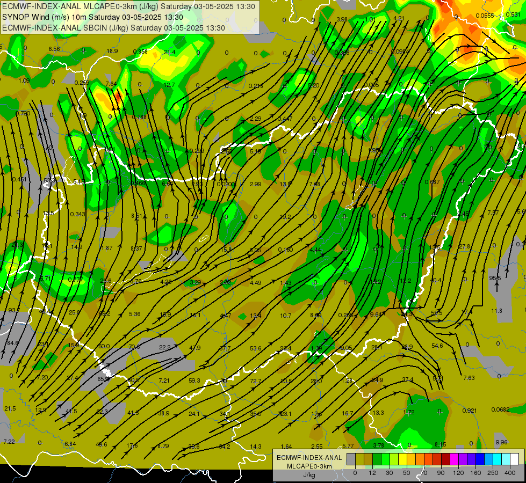Click the magenta swatch in the color scale
The height and width of the screenshot is (483, 526).
(455, 459)
